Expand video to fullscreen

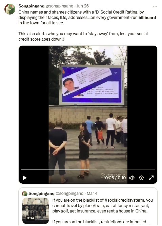151,178
